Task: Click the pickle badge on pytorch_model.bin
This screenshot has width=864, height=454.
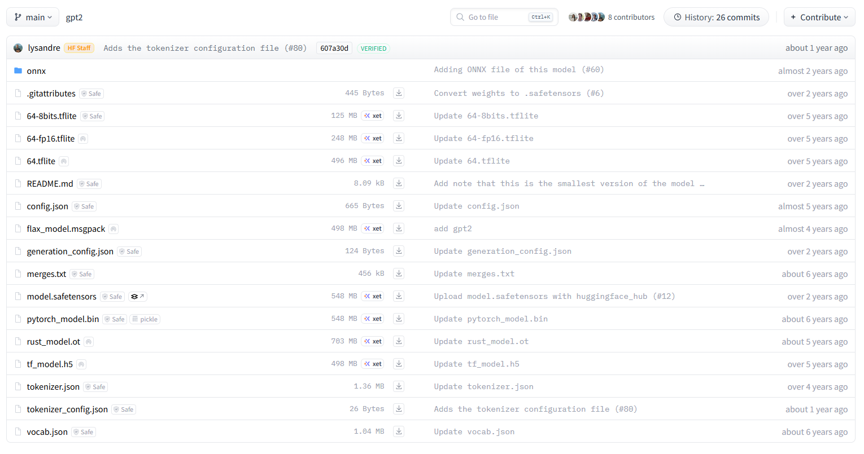Action: coord(145,319)
